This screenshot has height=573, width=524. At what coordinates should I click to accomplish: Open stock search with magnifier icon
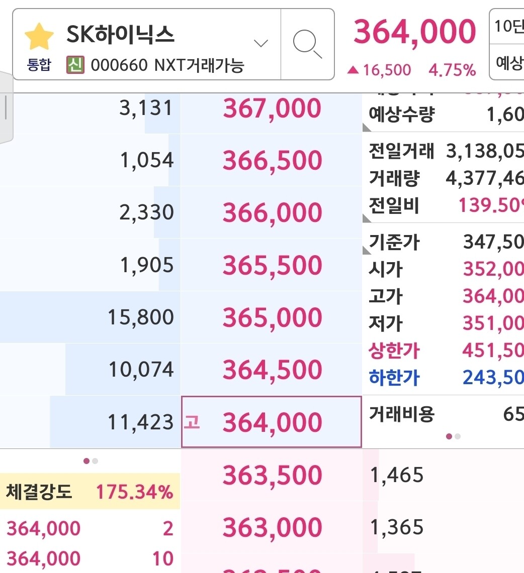click(307, 44)
